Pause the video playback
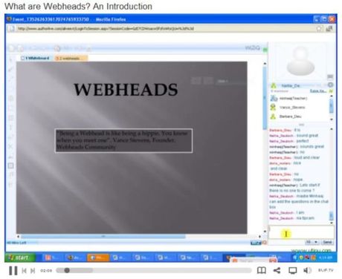 tap(13, 270)
